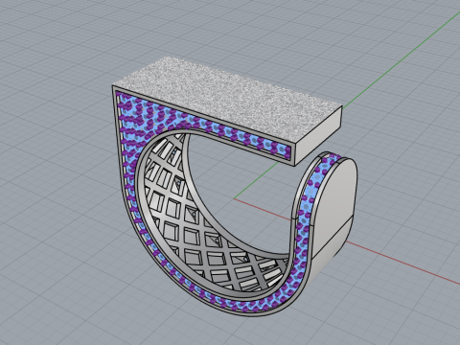This screenshot has width=460, height=345.
Task: Select the speckled rectangular top plate surface
Action: coord(227,100)
